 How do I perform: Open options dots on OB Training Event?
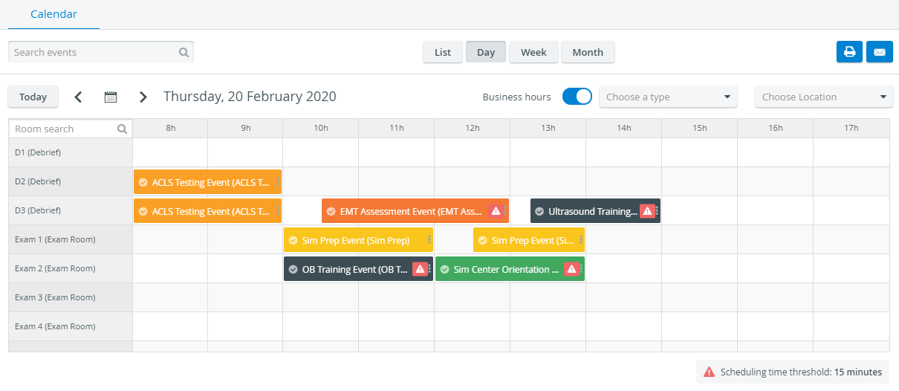point(429,269)
